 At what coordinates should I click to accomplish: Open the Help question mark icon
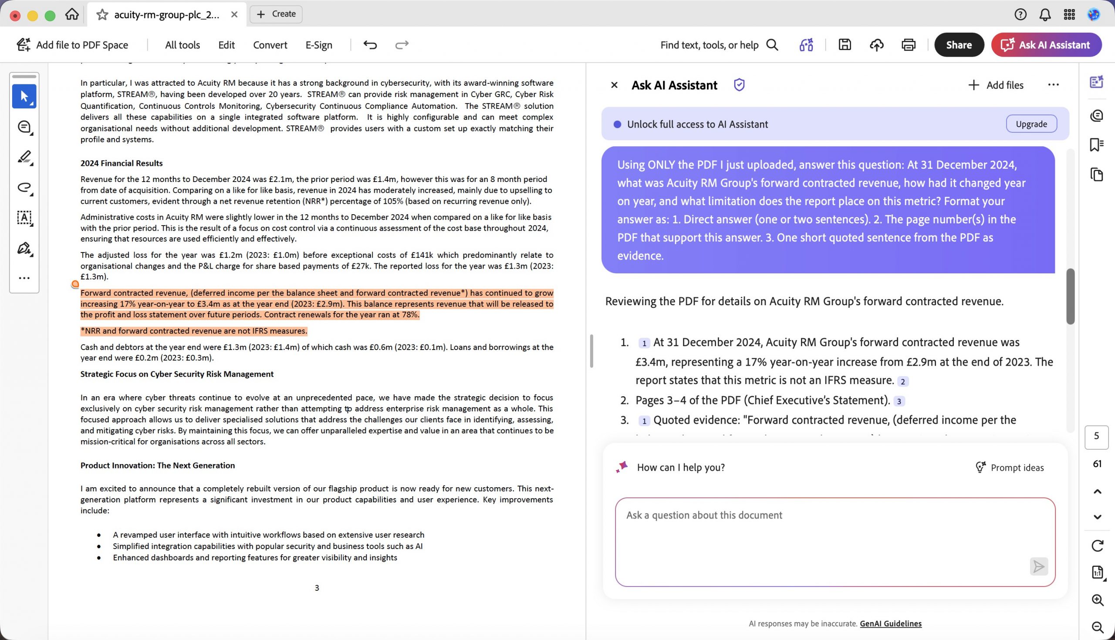[1020, 14]
